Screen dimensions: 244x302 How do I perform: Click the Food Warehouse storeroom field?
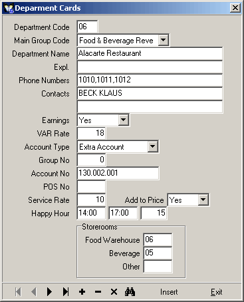(x=158, y=239)
